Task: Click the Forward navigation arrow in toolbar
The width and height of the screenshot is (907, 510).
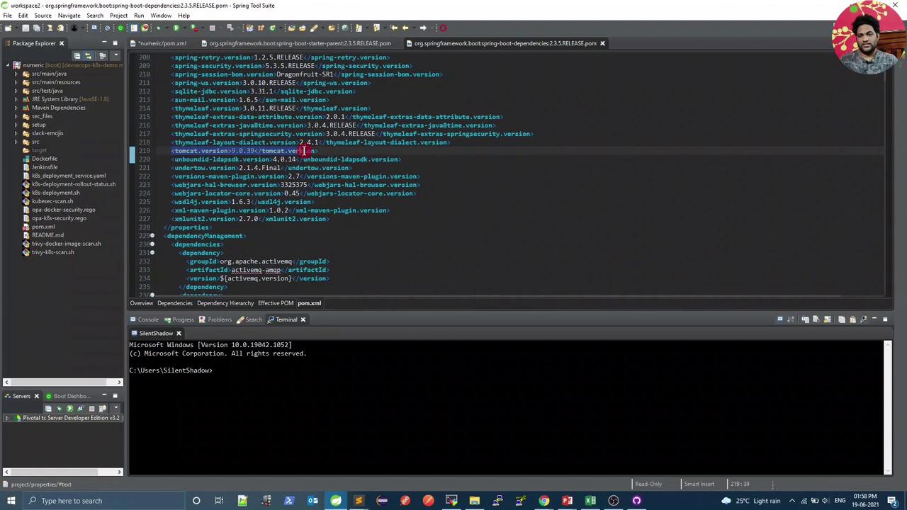Action: tap(423, 28)
